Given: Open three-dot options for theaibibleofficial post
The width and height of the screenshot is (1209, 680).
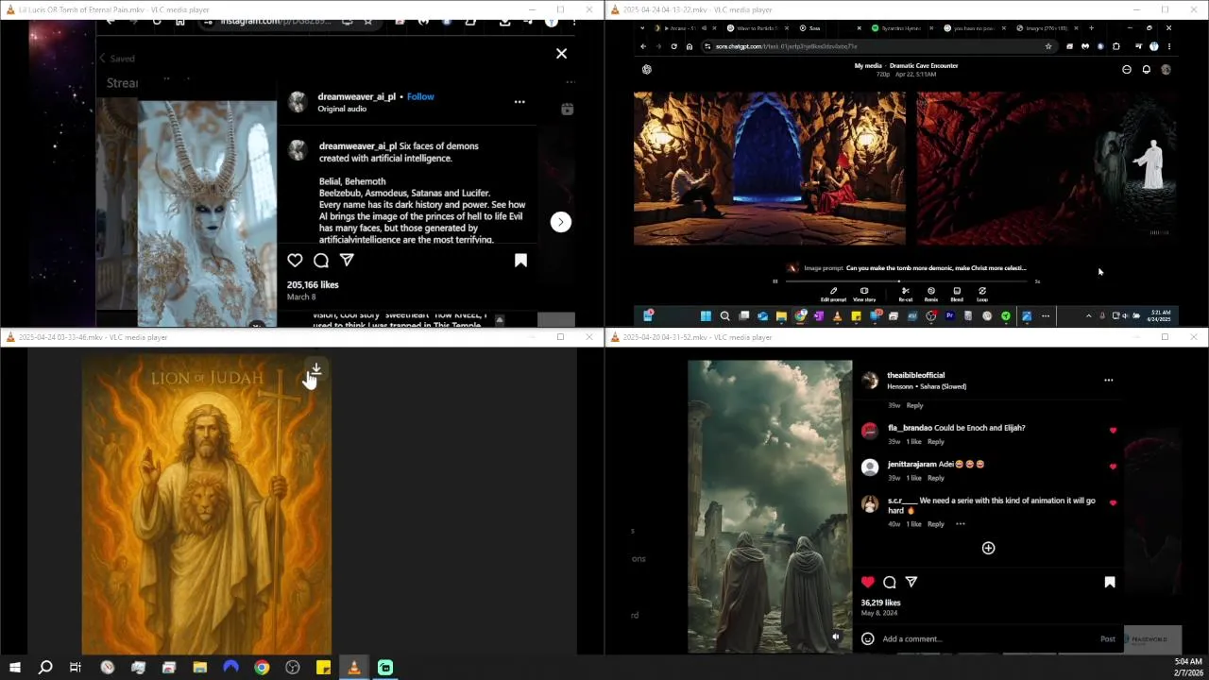Looking at the screenshot, I should [x=1109, y=381].
